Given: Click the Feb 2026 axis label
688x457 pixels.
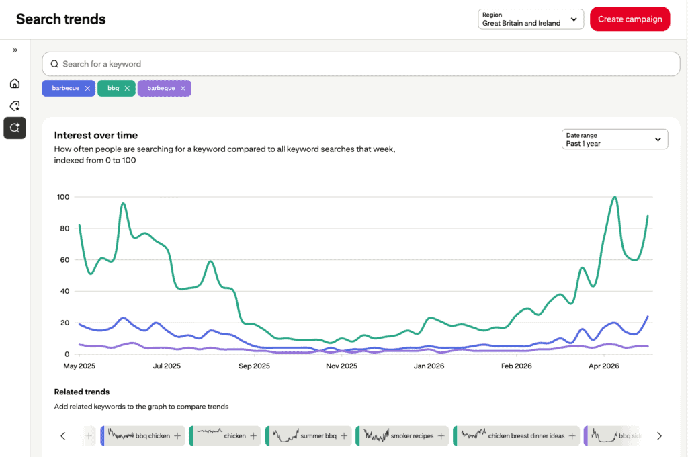Looking at the screenshot, I should [517, 366].
